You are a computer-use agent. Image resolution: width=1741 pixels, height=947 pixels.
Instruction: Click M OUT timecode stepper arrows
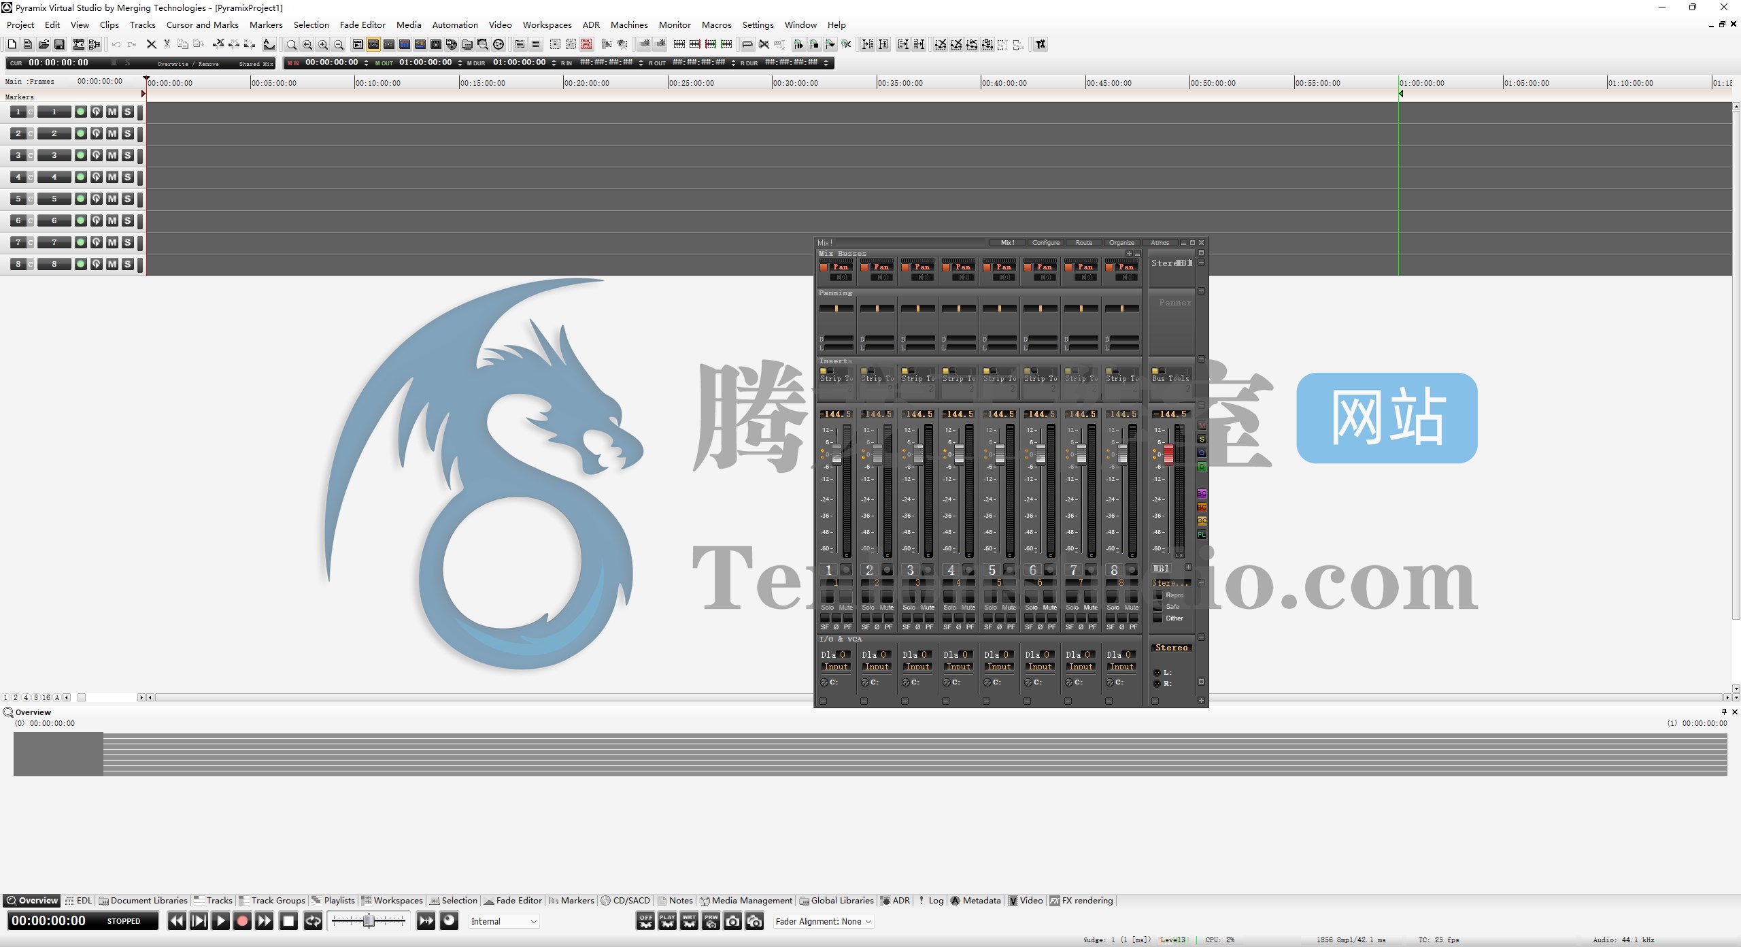pos(460,63)
